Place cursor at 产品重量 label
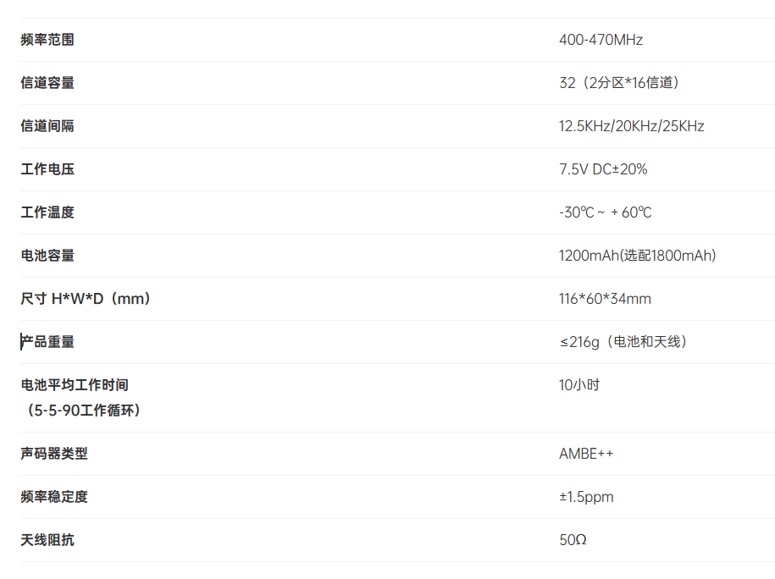Viewport: 775px width, 579px height. 47,342
